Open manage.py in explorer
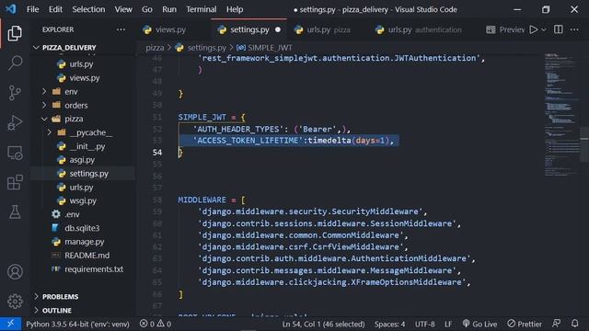 point(84,242)
